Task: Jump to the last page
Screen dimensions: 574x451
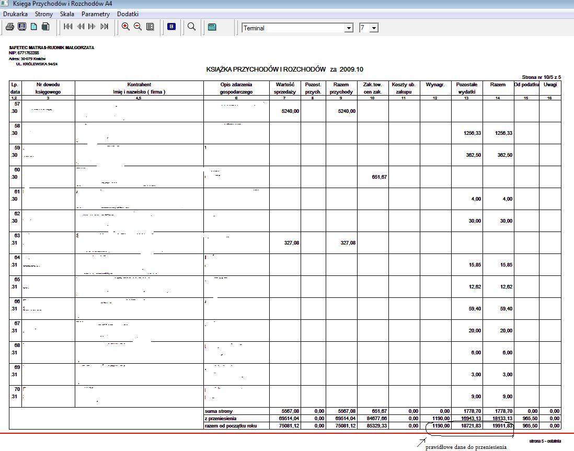Action: click(105, 27)
